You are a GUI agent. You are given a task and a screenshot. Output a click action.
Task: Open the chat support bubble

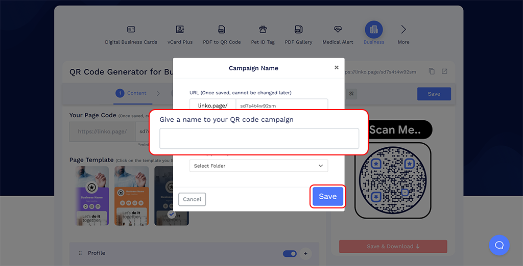499,245
